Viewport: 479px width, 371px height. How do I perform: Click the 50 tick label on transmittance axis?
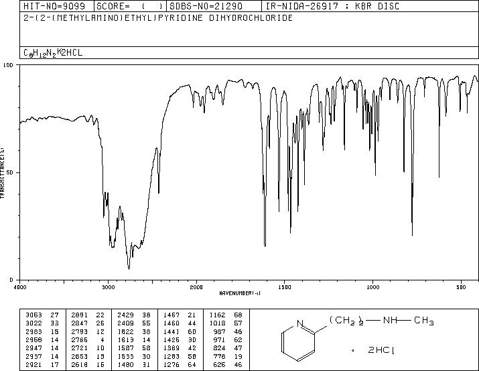[10, 172]
